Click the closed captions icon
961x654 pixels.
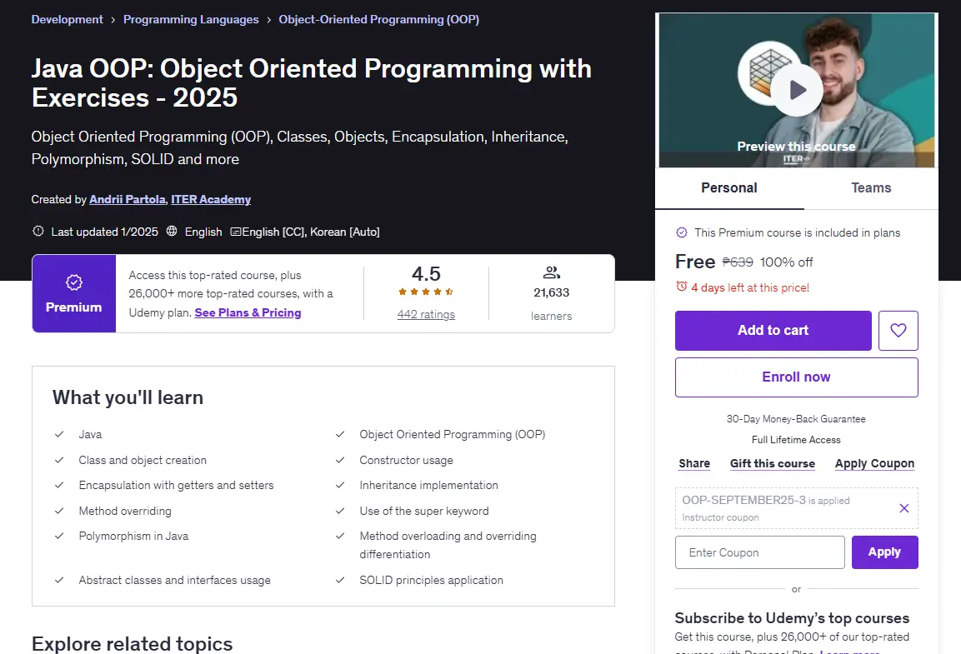(x=235, y=232)
